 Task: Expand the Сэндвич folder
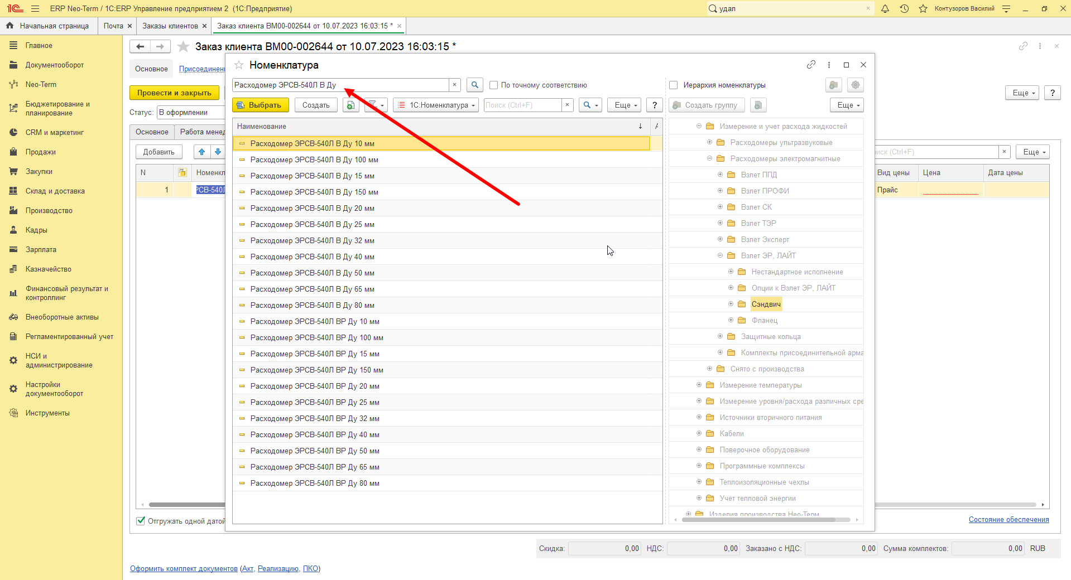731,304
